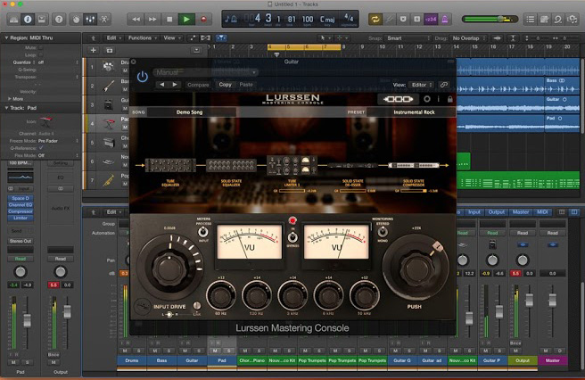
Task: Rewind the transport
Action: tap(136, 20)
